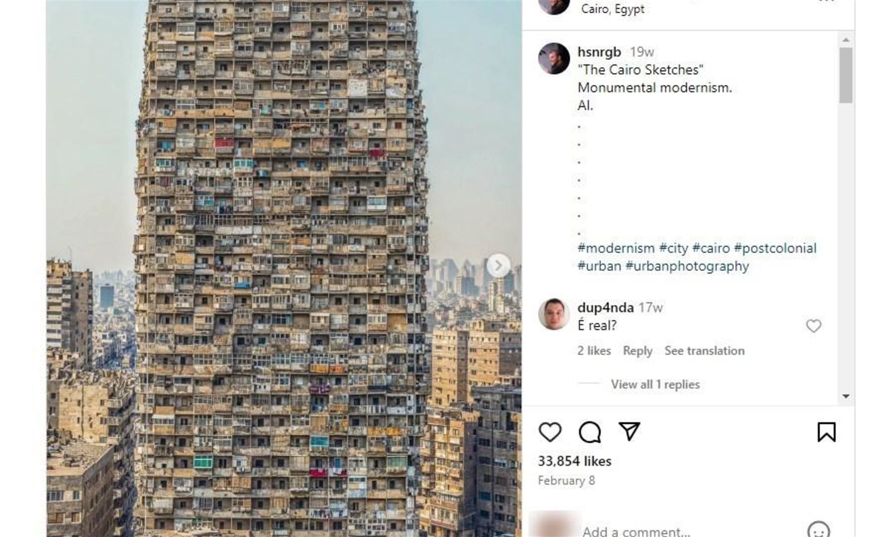The width and height of the screenshot is (888, 537).
Task: Open hsnrgb username link
Action: click(x=599, y=52)
